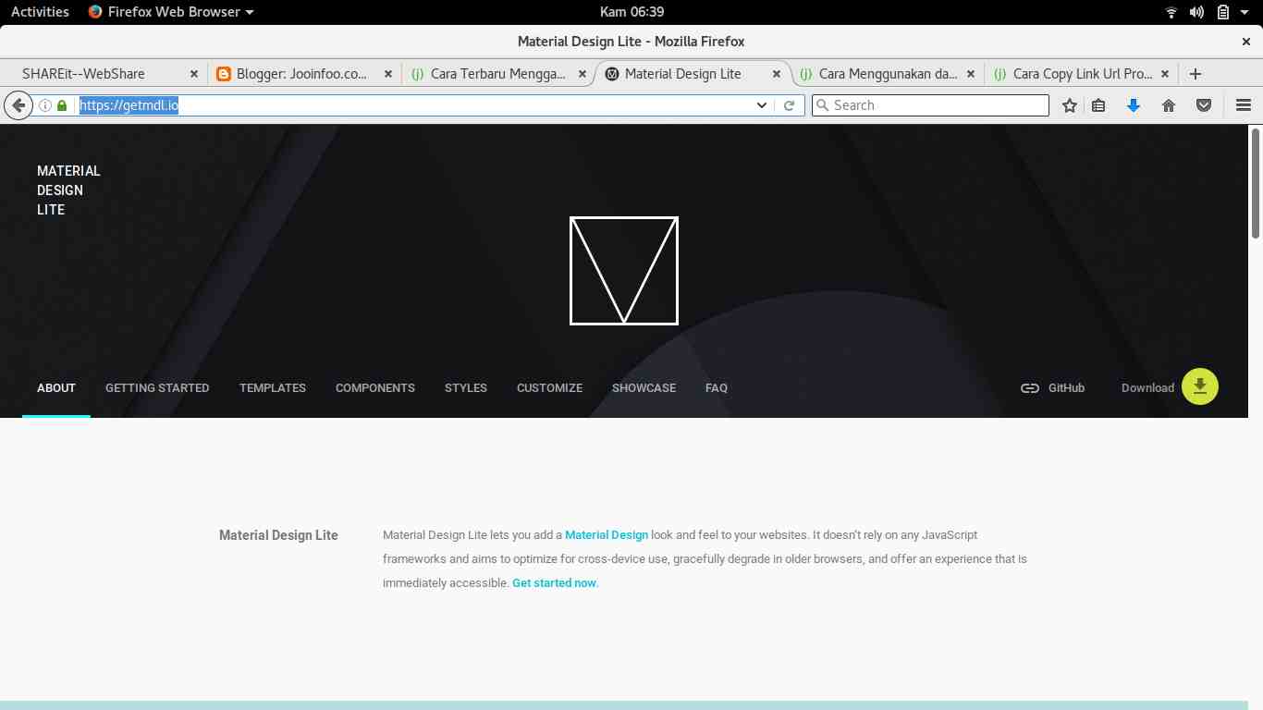Screen dimensions: 1263x710
Task: Click the tracking protection shield icon
Action: point(1204,105)
